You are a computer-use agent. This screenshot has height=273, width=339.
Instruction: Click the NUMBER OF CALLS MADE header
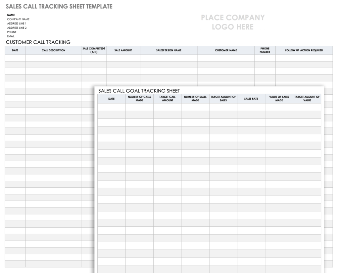click(140, 98)
